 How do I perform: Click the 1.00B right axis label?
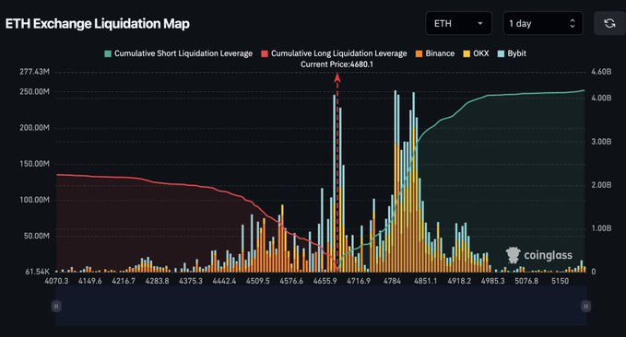click(601, 228)
